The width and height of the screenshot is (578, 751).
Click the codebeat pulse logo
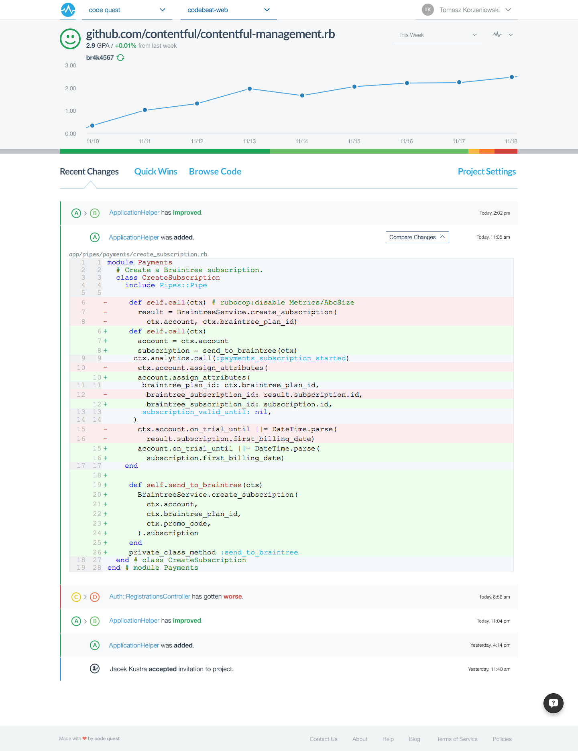point(68,10)
